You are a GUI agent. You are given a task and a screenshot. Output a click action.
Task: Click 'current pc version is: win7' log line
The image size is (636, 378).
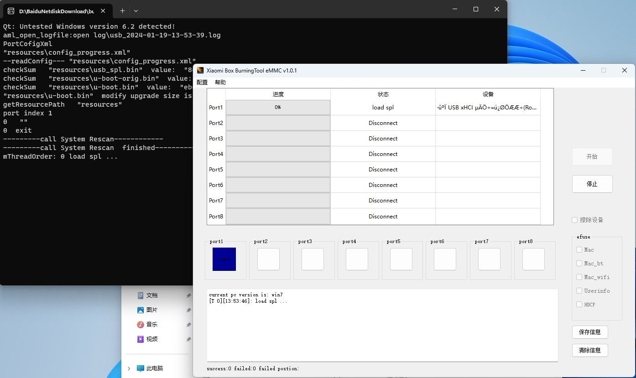(x=246, y=295)
